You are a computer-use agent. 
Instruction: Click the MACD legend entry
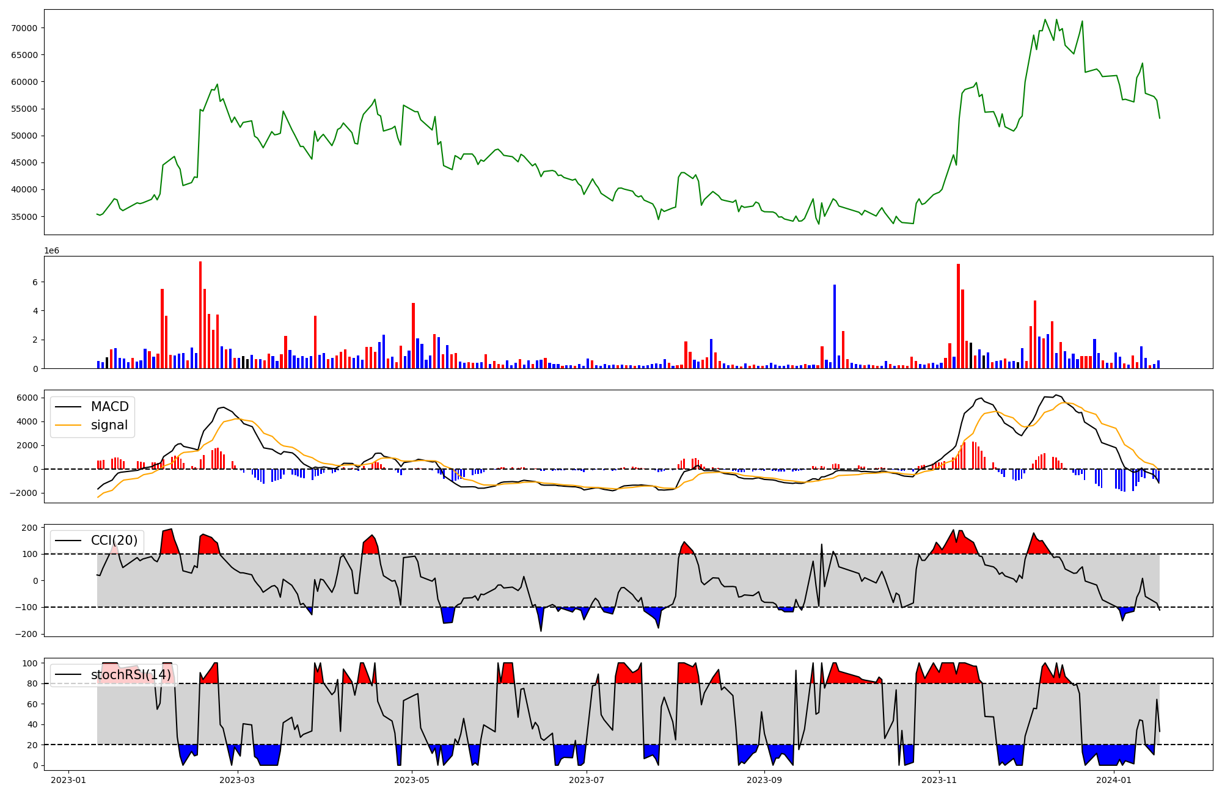pos(109,407)
